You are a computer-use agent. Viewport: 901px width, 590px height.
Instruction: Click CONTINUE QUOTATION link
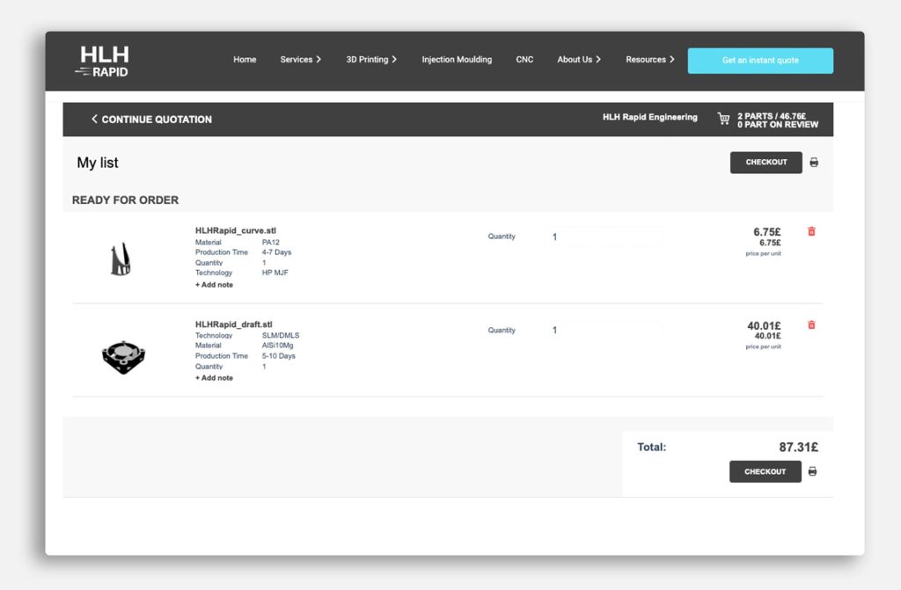coord(157,119)
